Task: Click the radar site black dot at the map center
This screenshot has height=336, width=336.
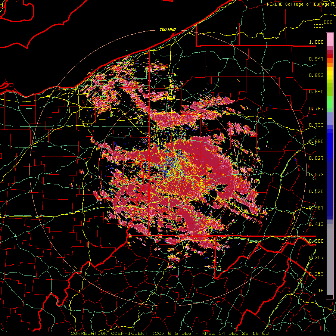Action: 168,167
